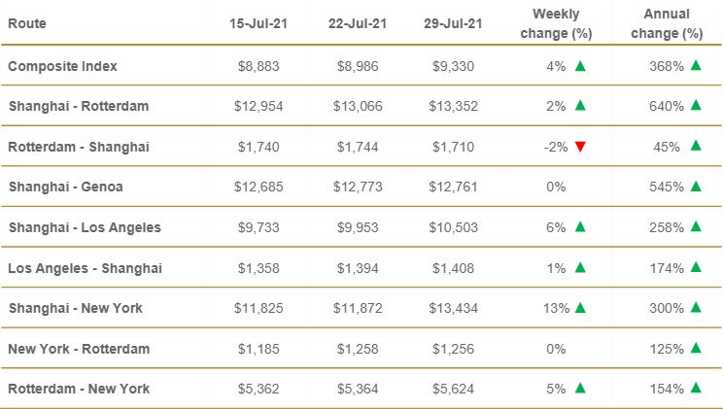Click green arrow beside Los Angeles - Shanghai 1%
Viewport: 723px width, 409px height.
[580, 267]
